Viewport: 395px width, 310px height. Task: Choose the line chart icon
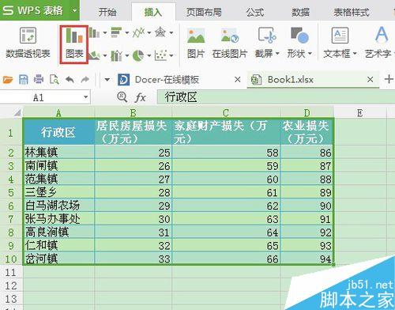pyautogui.click(x=138, y=32)
